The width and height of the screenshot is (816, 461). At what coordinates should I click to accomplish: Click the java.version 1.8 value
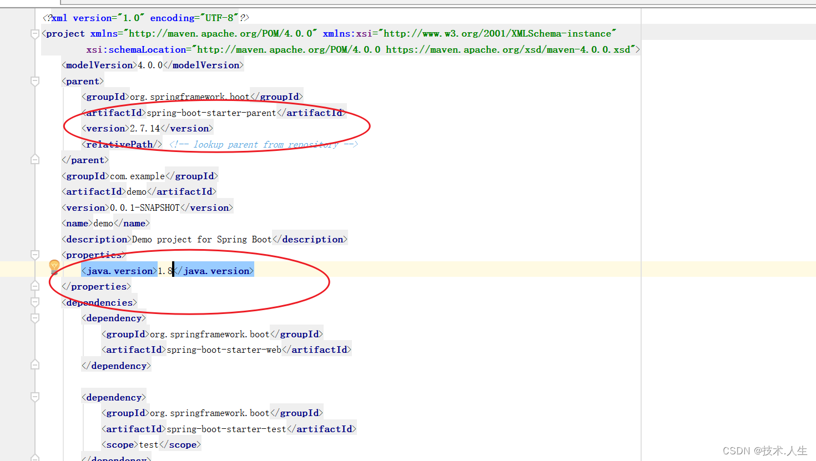coord(165,271)
